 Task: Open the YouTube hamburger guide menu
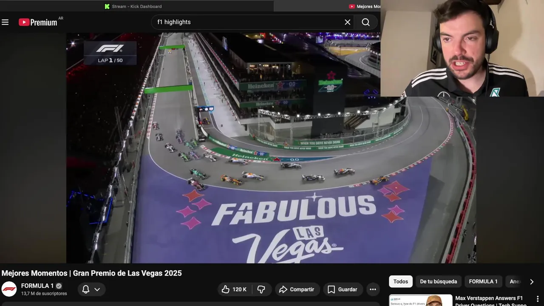[5, 22]
